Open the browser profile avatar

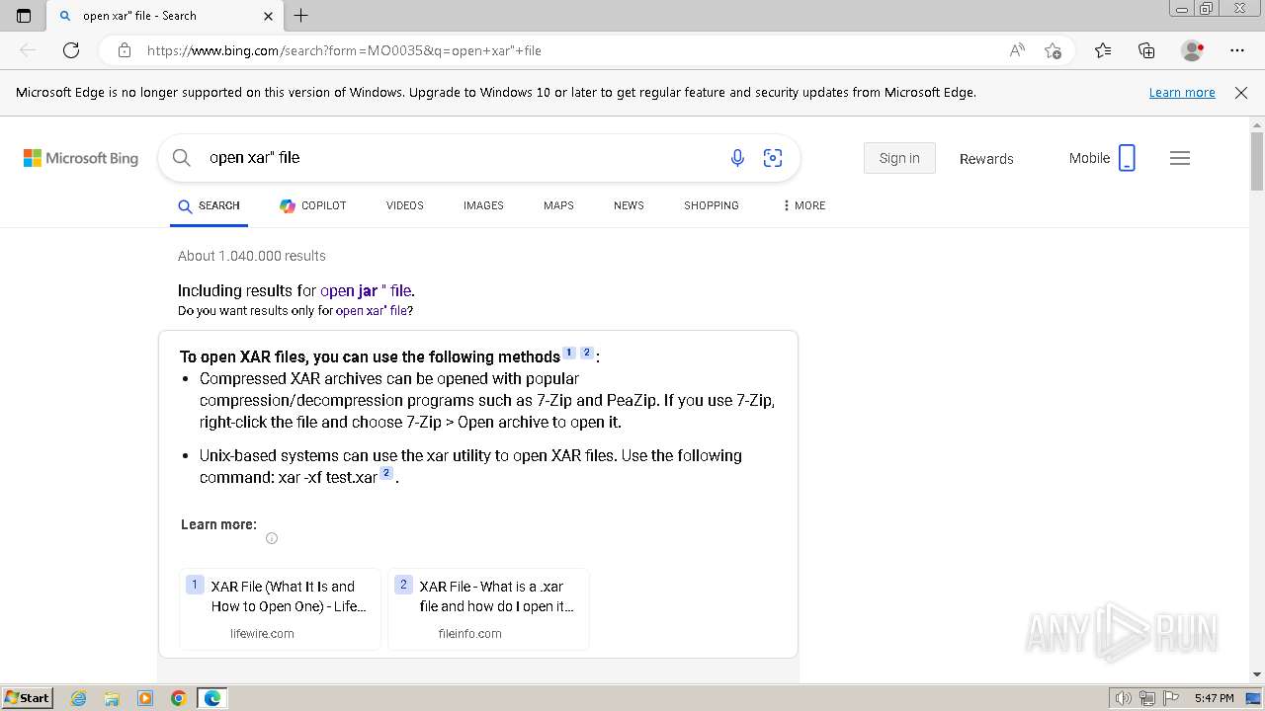[1193, 50]
